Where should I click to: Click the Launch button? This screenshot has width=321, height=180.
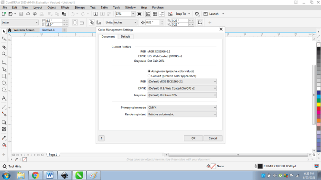[211, 14]
